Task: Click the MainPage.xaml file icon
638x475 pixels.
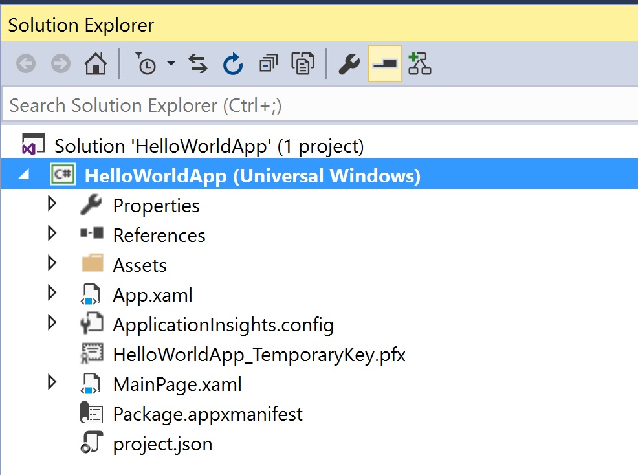Action: tap(91, 383)
